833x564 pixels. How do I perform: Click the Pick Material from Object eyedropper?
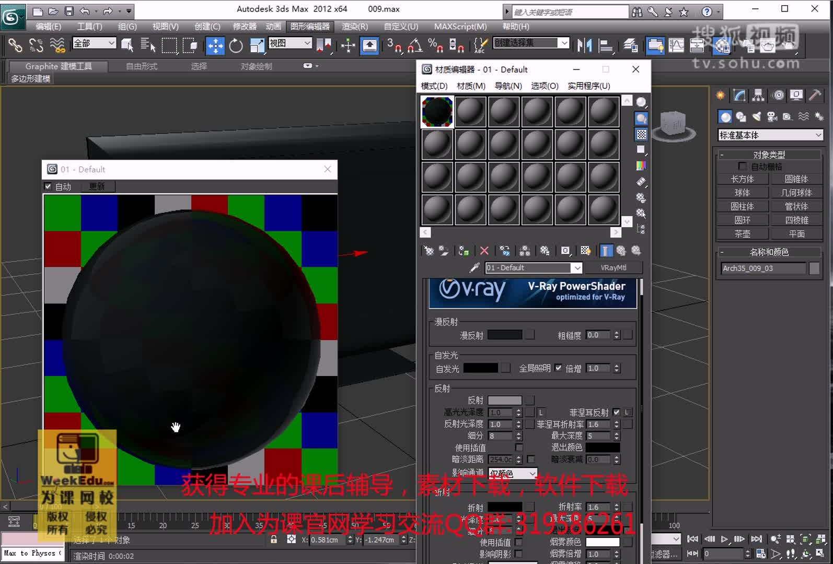475,268
